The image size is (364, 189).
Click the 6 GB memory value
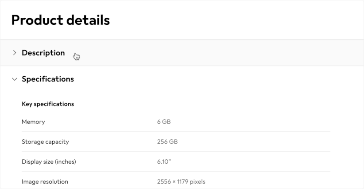point(164,122)
